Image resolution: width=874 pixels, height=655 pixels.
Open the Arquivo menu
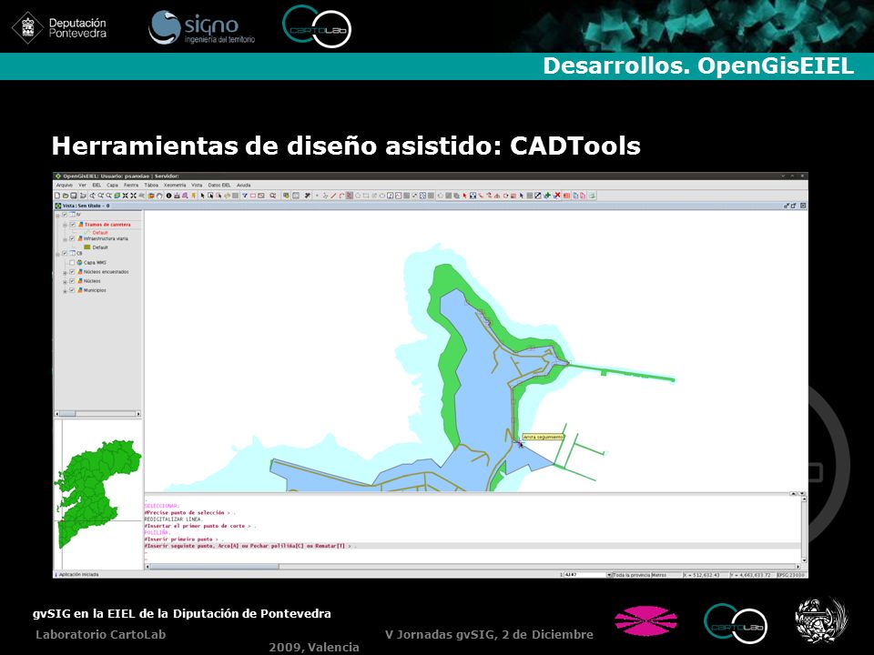[x=65, y=185]
